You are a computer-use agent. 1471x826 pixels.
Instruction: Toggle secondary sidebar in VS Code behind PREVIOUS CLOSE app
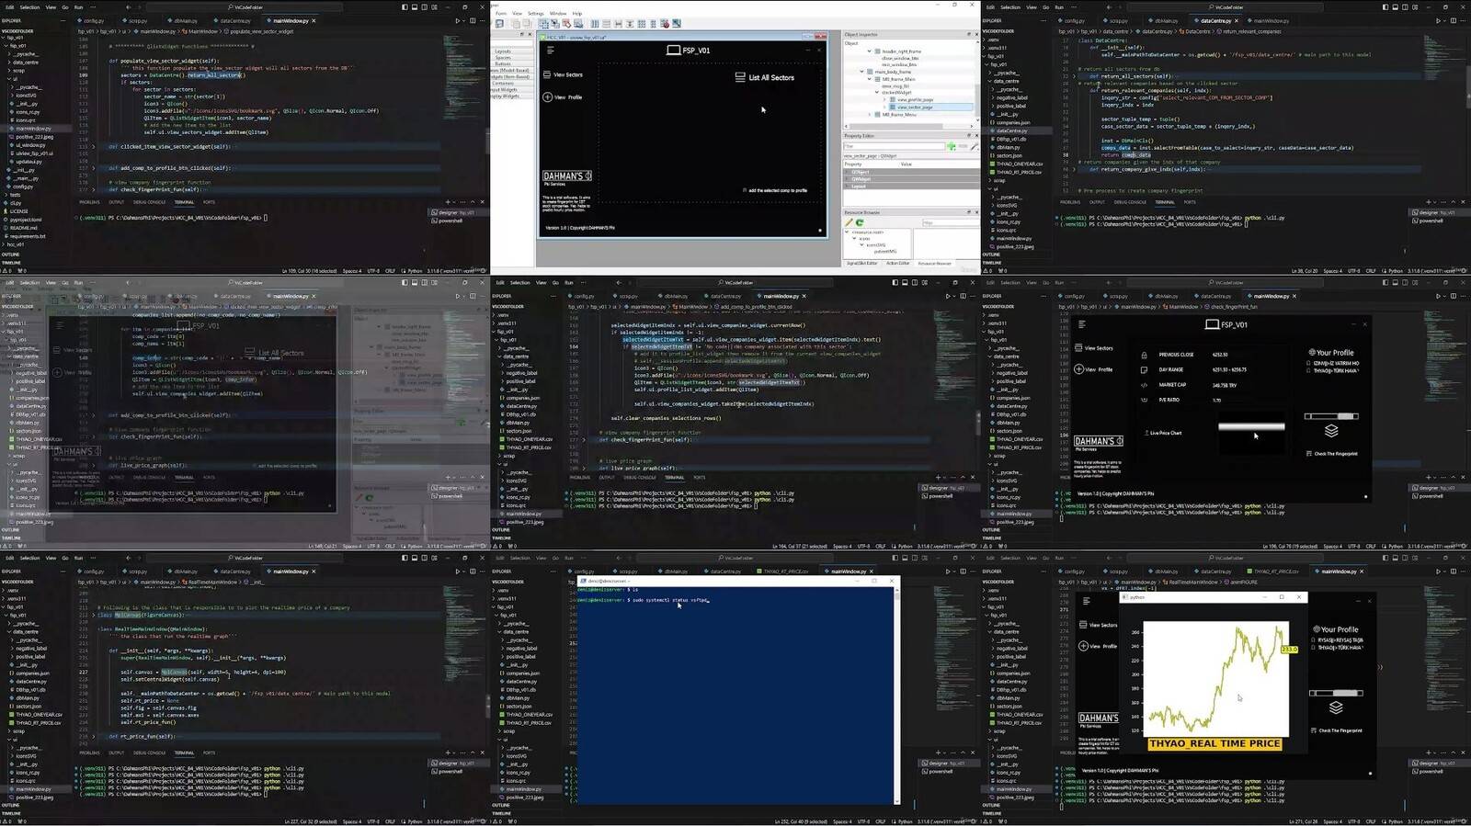click(x=1404, y=283)
